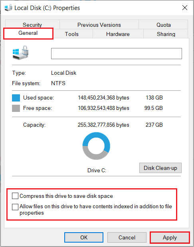Go to the Quota tab
The height and width of the screenshot is (247, 194).
(164, 25)
